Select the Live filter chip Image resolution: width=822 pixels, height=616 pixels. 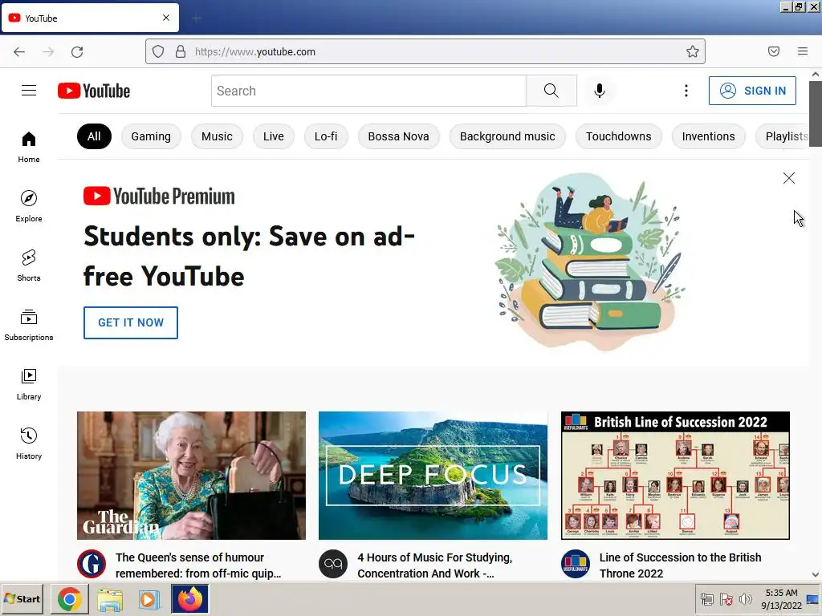(274, 136)
